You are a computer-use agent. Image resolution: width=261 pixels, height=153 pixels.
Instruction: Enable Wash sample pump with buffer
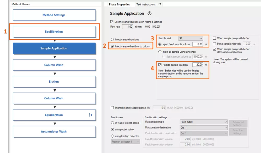(215, 38)
